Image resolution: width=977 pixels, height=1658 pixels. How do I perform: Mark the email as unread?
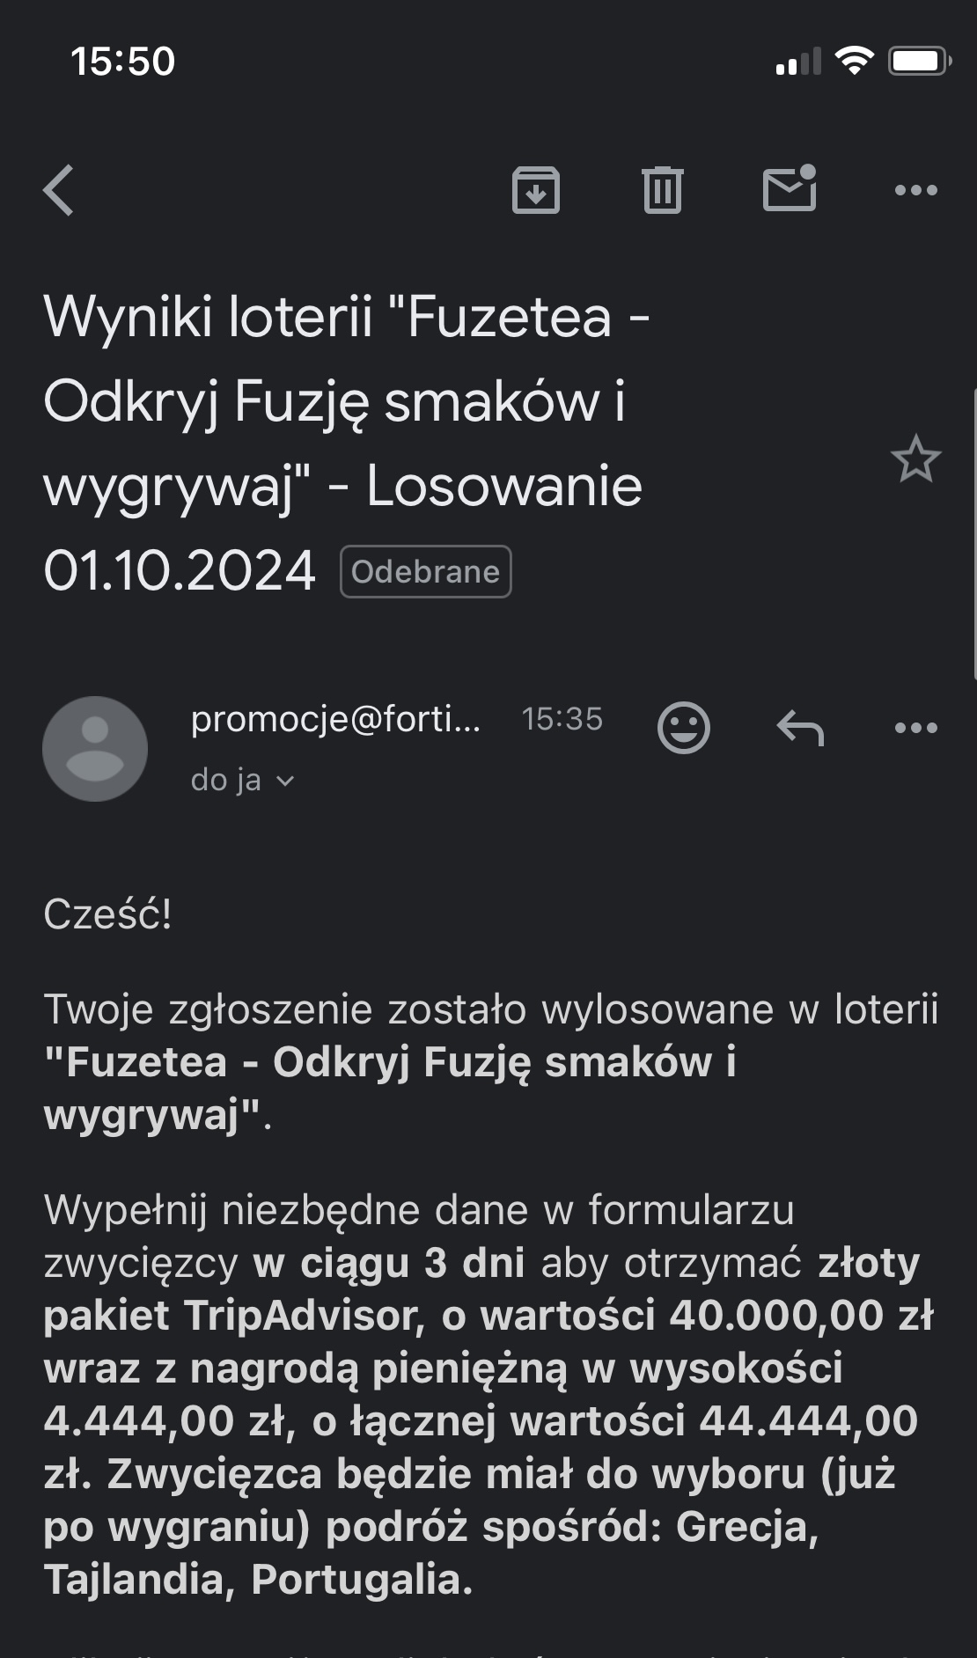790,188
